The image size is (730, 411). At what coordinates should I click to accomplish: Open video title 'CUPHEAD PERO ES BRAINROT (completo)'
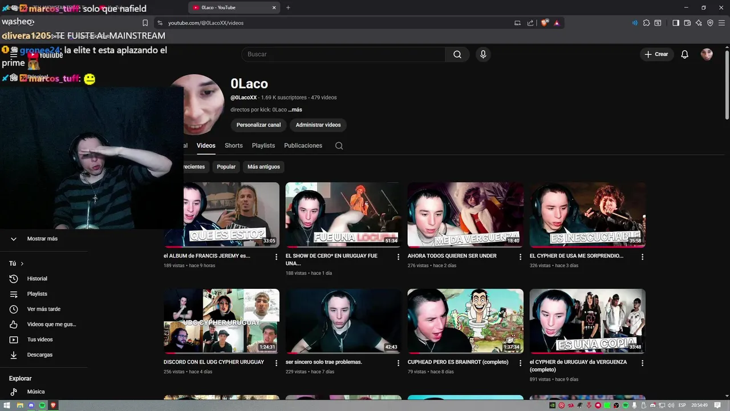[x=458, y=362]
